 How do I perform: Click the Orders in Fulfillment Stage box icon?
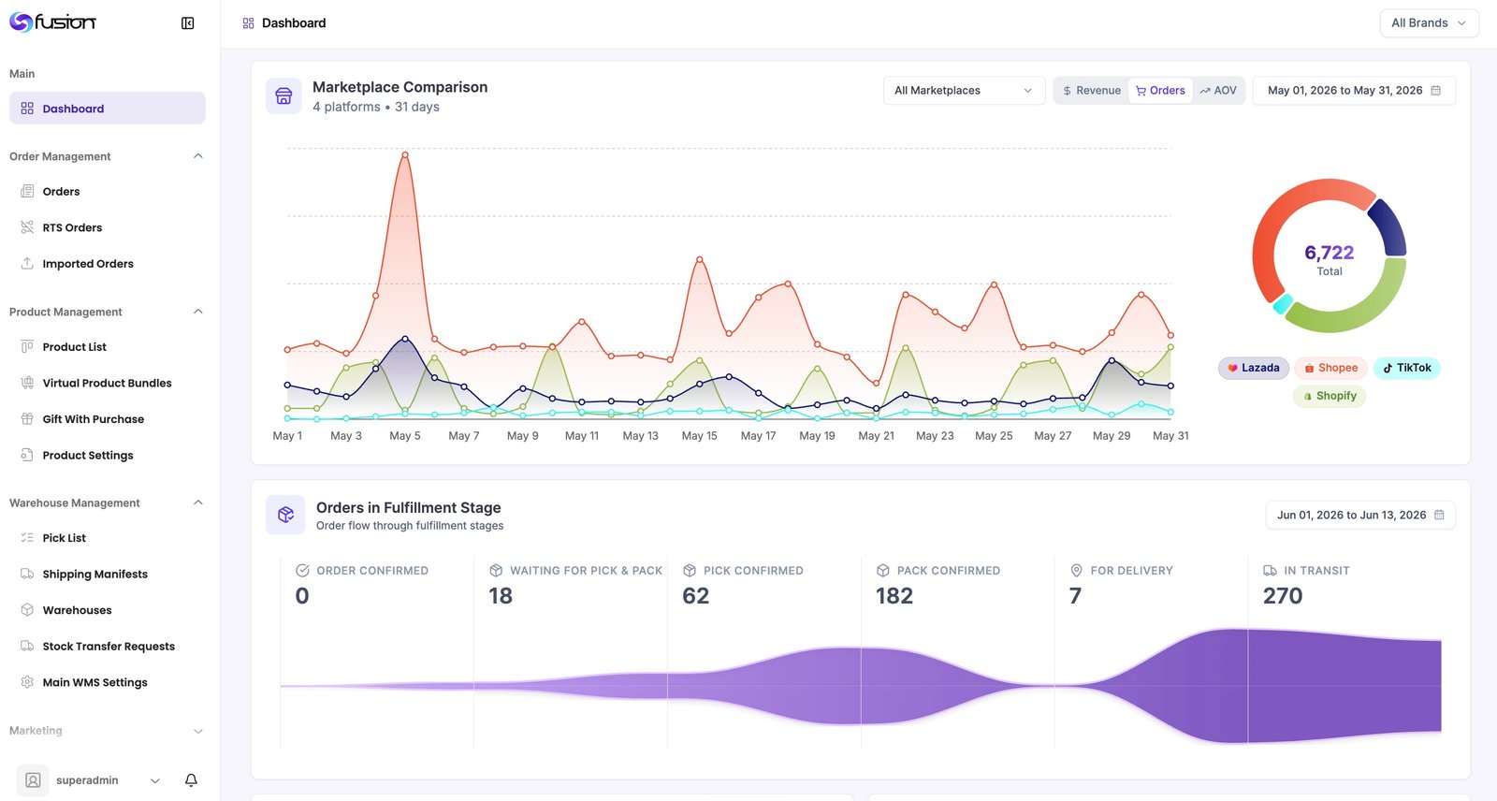pyautogui.click(x=285, y=515)
